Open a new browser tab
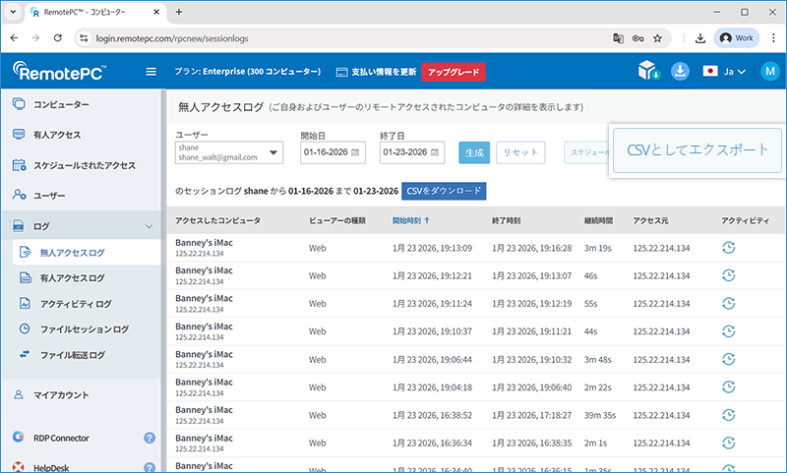The height and width of the screenshot is (473, 787). pyautogui.click(x=179, y=12)
